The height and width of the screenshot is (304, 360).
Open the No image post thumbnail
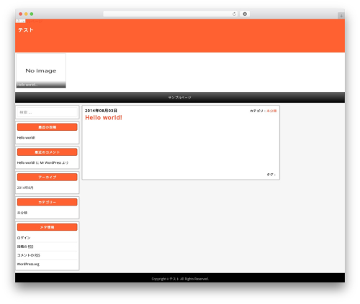[41, 70]
